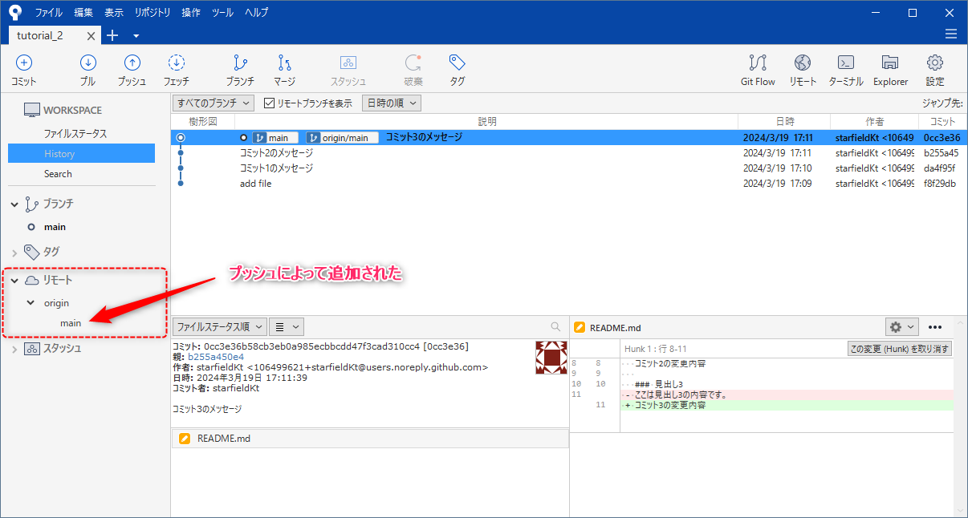Viewport: 968px width, 518px height.
Task: Toggle the show remote branches checkbox
Action: (269, 103)
